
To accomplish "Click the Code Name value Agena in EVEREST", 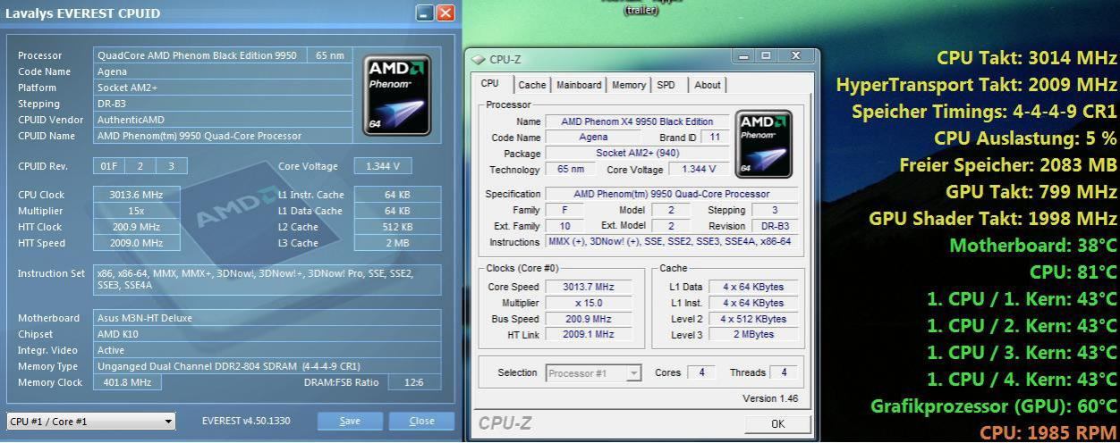I will (223, 71).
